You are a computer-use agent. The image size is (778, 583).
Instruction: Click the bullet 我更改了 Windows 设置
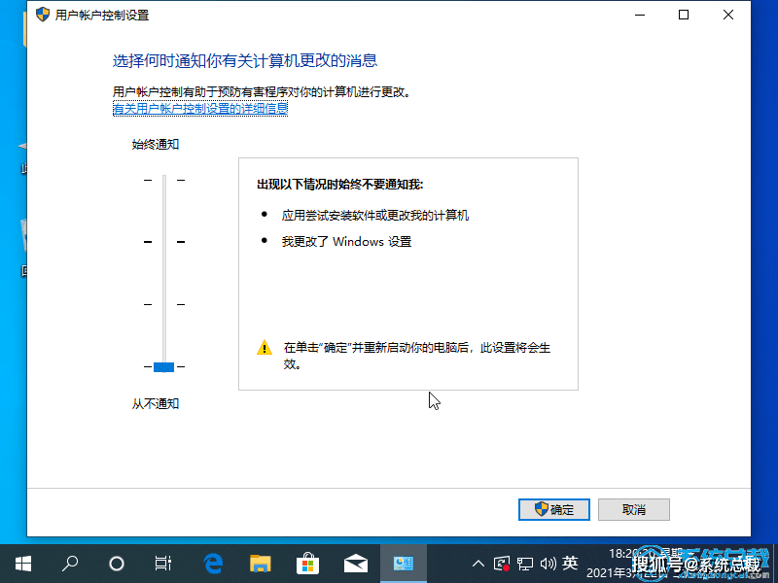347,242
